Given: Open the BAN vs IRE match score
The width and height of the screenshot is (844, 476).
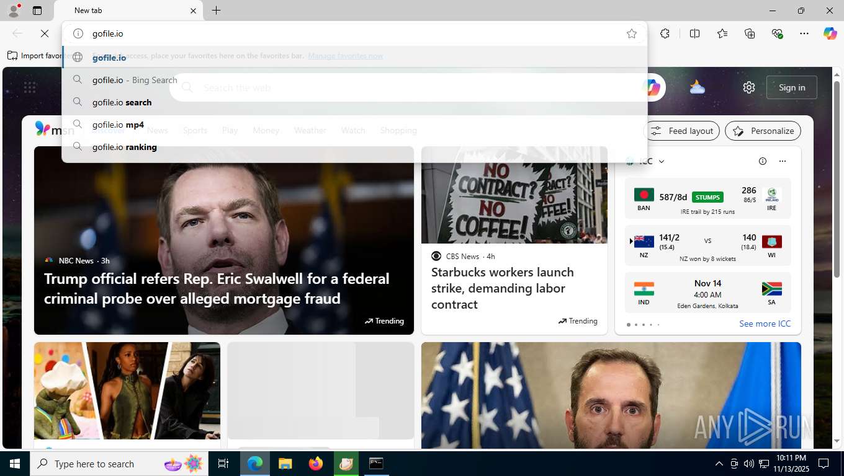Looking at the screenshot, I should [x=707, y=199].
